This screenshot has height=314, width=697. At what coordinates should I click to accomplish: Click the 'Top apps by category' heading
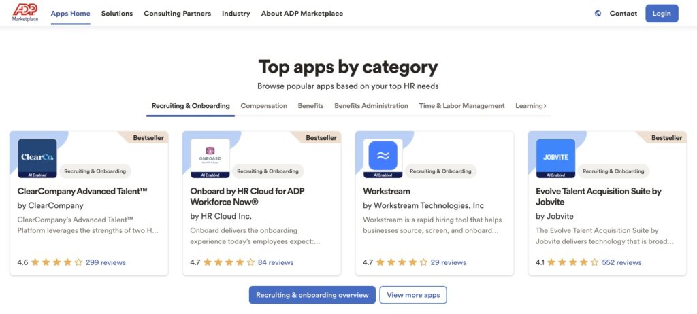click(348, 67)
